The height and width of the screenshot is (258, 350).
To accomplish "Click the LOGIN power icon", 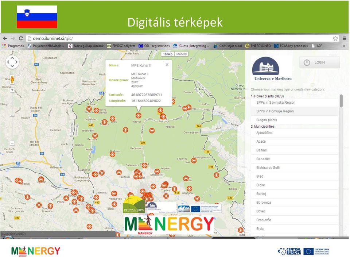I will point(307,62).
